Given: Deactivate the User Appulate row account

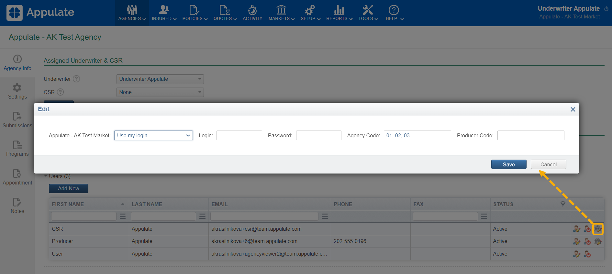Looking at the screenshot, I should pos(587,254).
